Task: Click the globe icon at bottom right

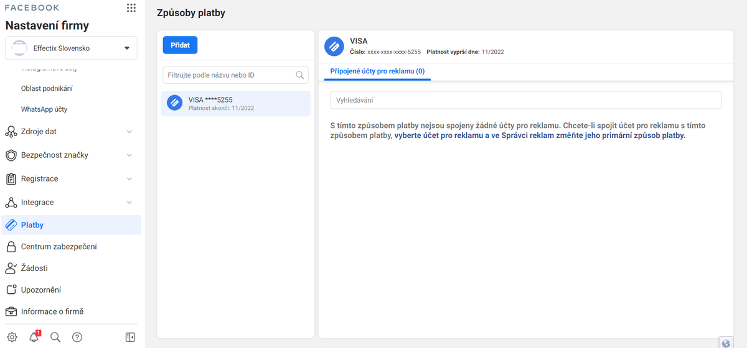Action: pyautogui.click(x=725, y=343)
